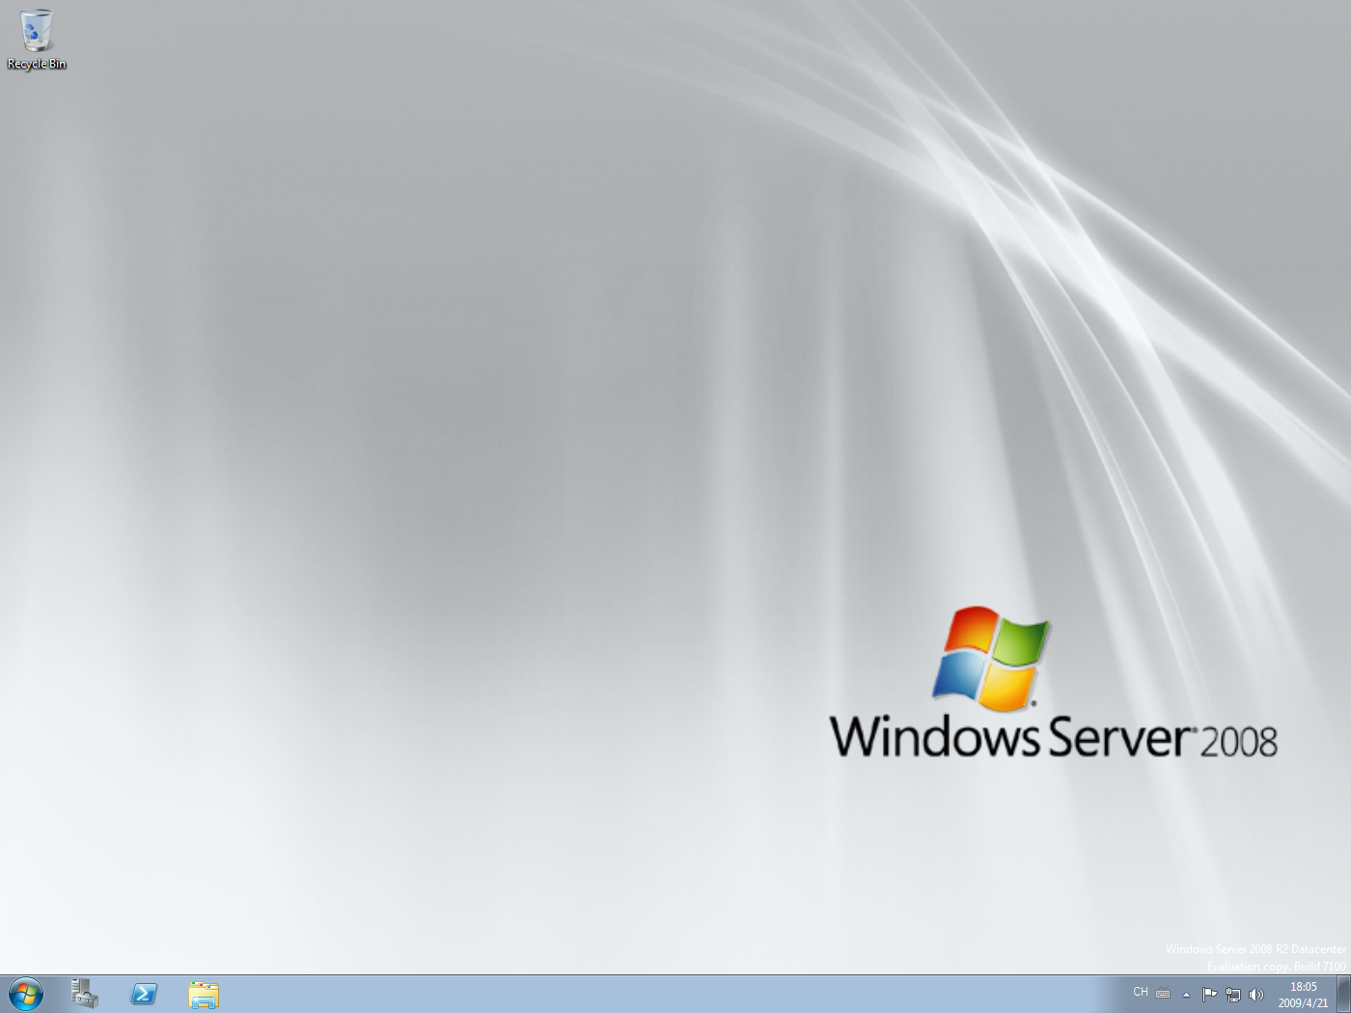This screenshot has height=1013, width=1351.
Task: Click the Show desktop button strip
Action: (1343, 995)
